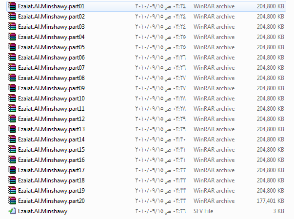
Task: Click the WinRAR icon of Ezaiat.Al.Minshawy.part11
Action: pyautogui.click(x=12, y=109)
